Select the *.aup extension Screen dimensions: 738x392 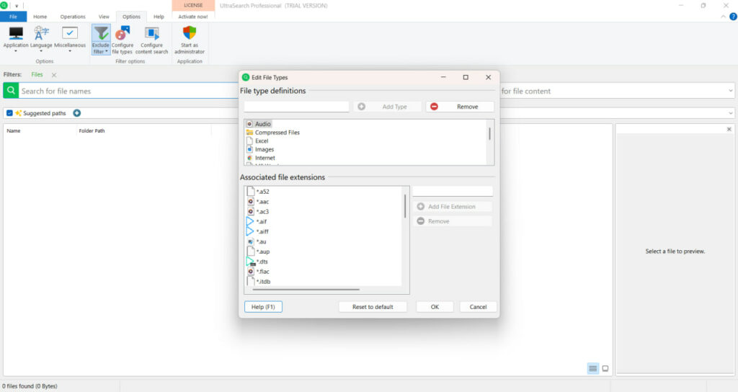pos(259,251)
